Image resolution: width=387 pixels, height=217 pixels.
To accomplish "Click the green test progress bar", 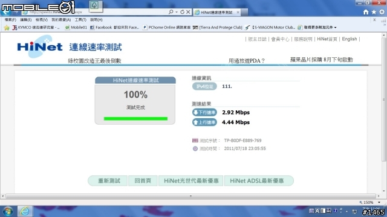I will (135, 119).
